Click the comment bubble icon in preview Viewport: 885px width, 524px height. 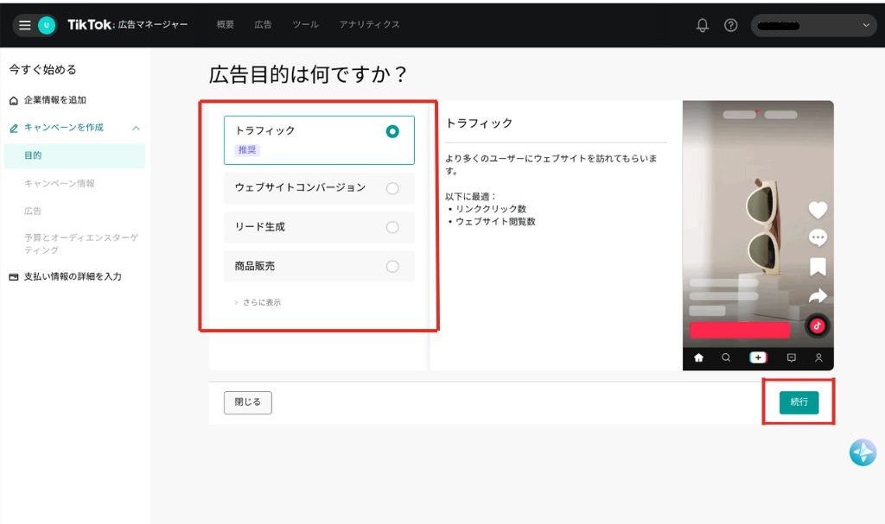[x=818, y=238]
